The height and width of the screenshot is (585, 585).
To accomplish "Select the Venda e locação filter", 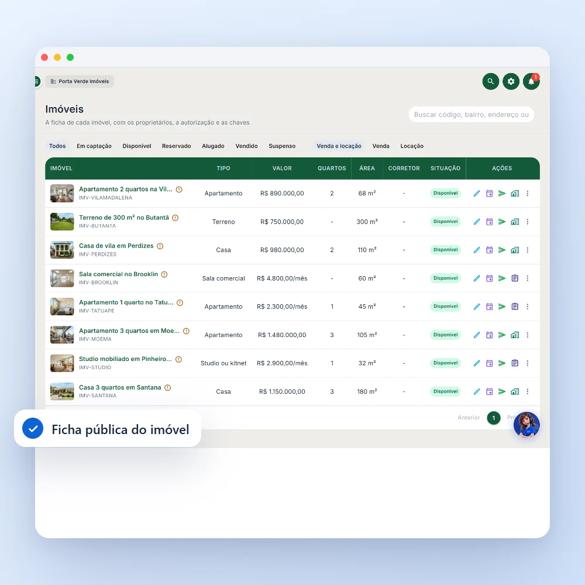I will pos(339,146).
